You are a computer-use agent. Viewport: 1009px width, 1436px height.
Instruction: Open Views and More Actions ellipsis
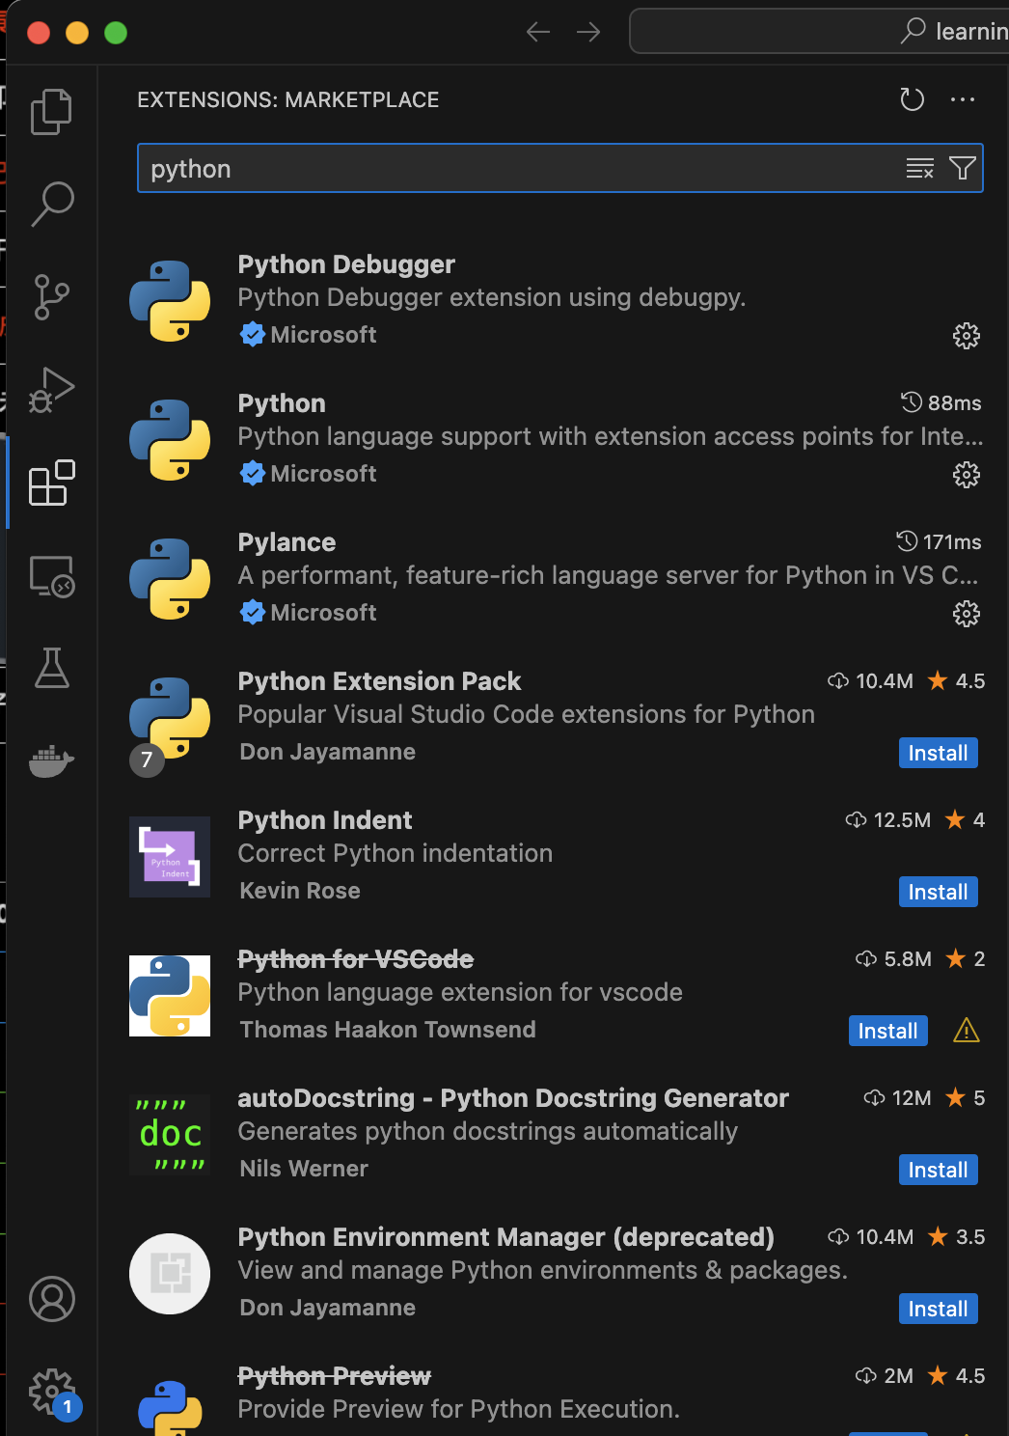tap(963, 99)
